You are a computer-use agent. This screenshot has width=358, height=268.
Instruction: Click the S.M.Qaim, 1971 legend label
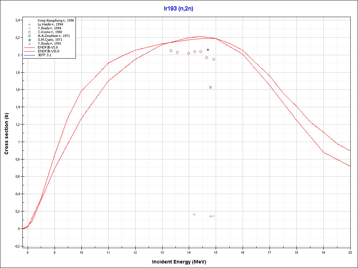click(50, 40)
